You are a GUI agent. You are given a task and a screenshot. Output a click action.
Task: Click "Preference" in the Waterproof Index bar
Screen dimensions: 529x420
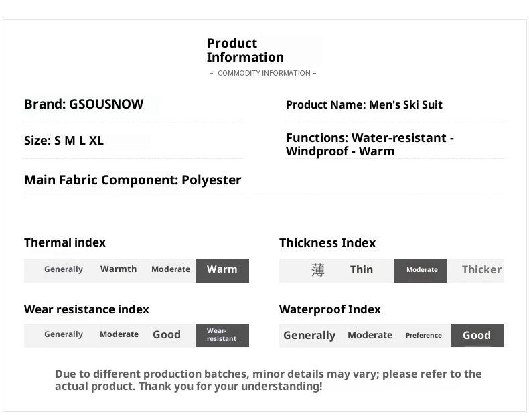pos(424,336)
